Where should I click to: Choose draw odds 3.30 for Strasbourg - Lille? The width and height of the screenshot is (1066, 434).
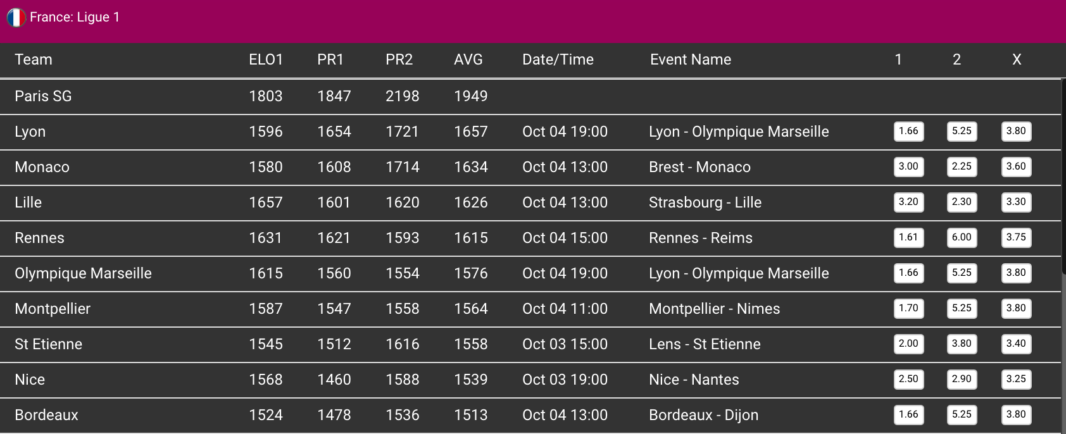(1016, 202)
